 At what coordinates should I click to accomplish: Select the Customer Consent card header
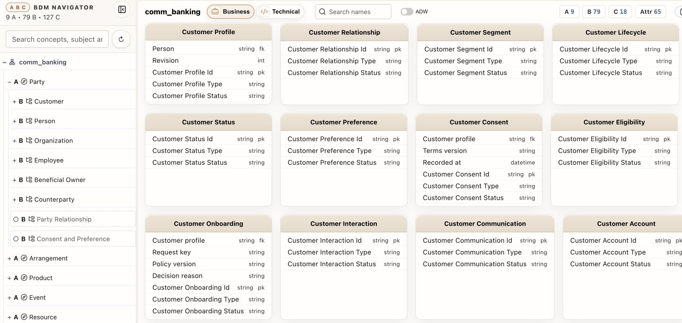pyautogui.click(x=479, y=122)
